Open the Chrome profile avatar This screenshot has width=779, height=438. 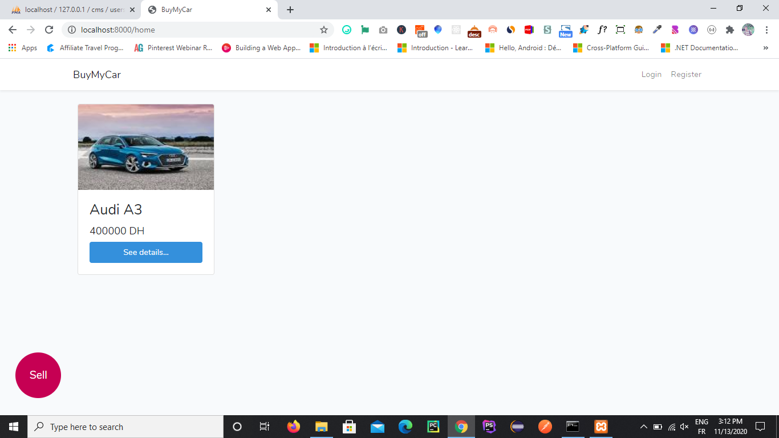click(x=748, y=30)
